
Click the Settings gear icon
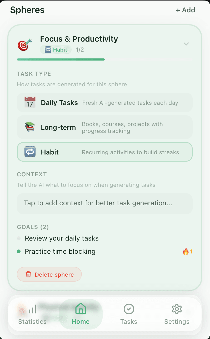tap(177, 309)
